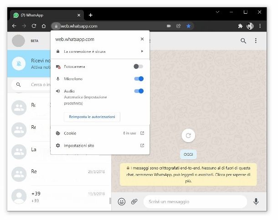Click the gear icon beside Impostazioni sito
The height and width of the screenshot is (220, 278).
(58, 146)
